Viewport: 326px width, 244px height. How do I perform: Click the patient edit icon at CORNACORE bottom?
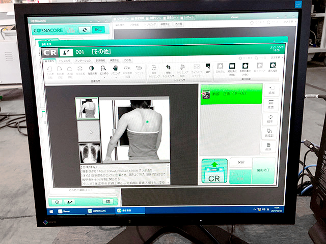click(69, 202)
